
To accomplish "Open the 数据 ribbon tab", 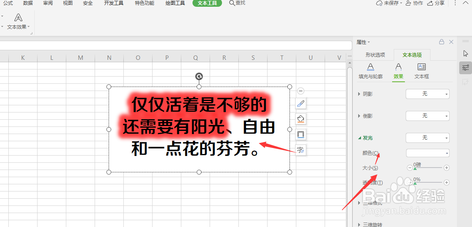I will pos(28,3).
